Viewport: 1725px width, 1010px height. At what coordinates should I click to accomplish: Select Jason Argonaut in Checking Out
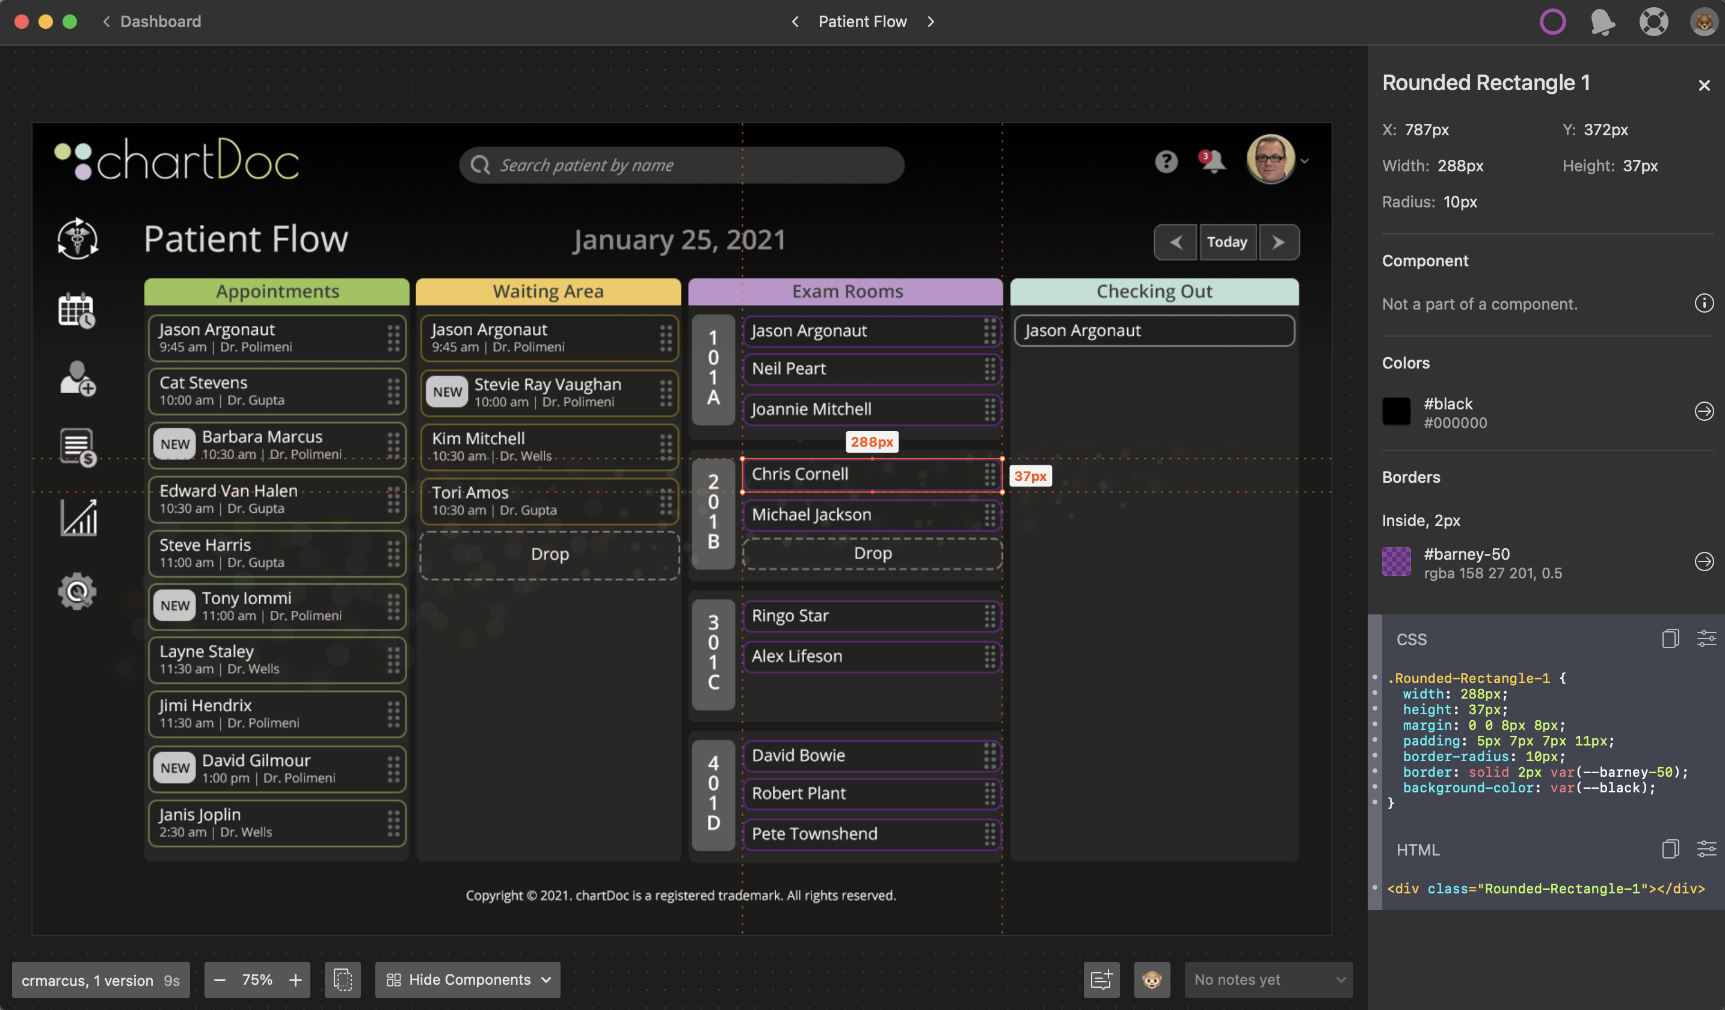(1154, 331)
